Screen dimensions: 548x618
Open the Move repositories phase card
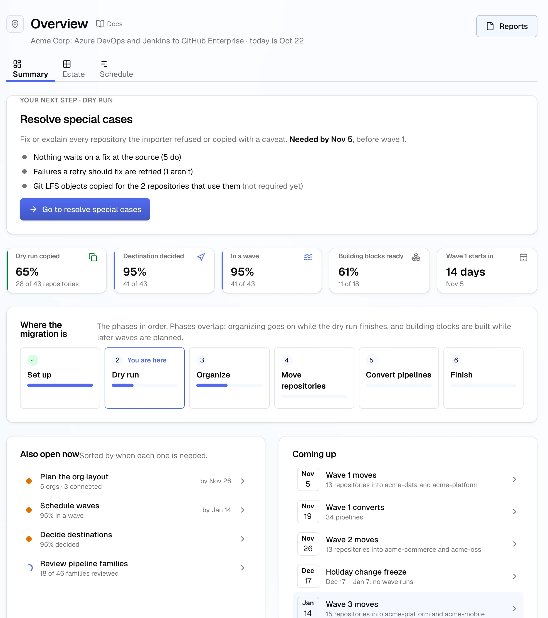click(x=314, y=378)
